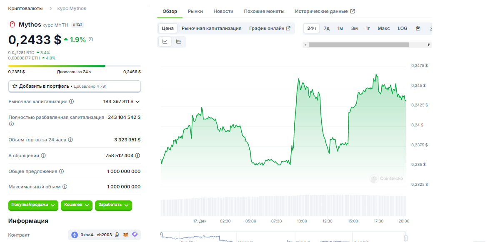
Task: Click the purple wallet icon in contract row
Action: coord(135,234)
